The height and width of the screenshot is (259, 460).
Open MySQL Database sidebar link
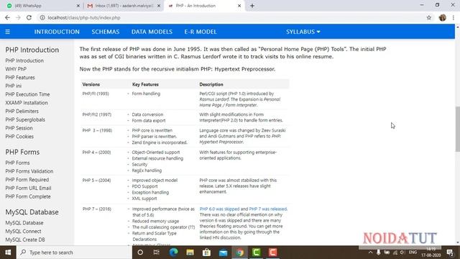[24, 223]
